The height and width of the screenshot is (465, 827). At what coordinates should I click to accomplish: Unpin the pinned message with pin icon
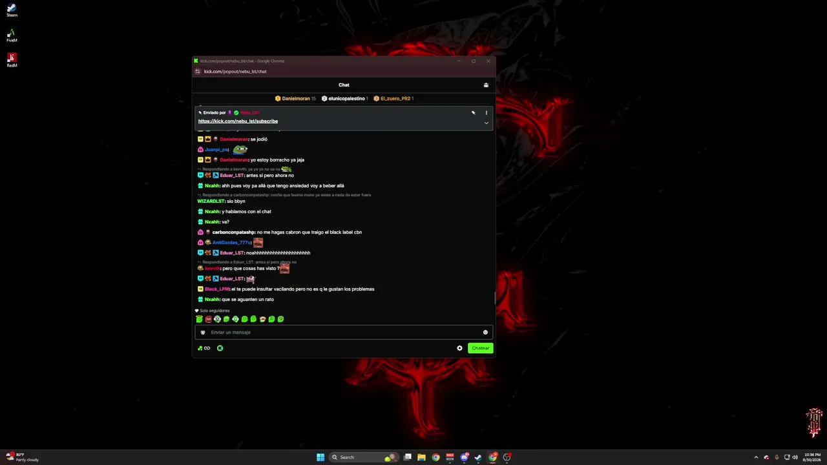[473, 112]
